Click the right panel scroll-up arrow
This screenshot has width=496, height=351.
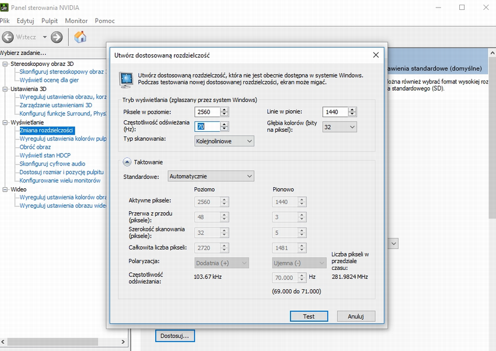(492, 53)
